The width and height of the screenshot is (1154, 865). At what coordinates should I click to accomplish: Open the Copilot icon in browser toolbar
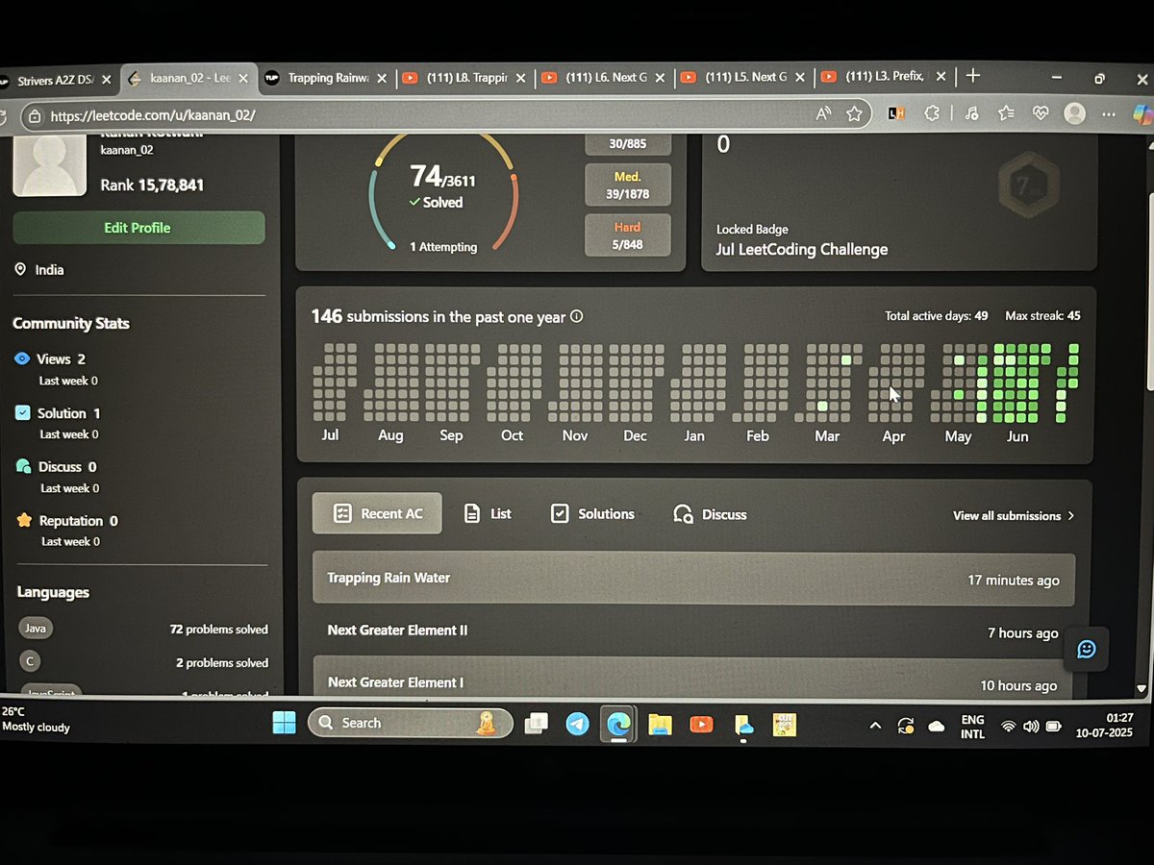point(1142,114)
